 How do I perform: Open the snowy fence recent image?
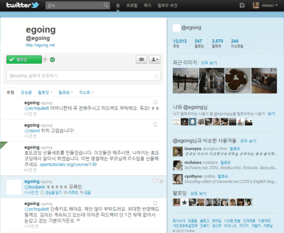pyautogui.click(x=186, y=81)
